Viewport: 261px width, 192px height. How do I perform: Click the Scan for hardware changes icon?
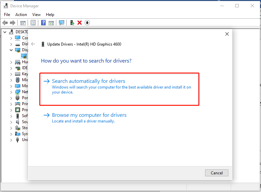point(62,23)
